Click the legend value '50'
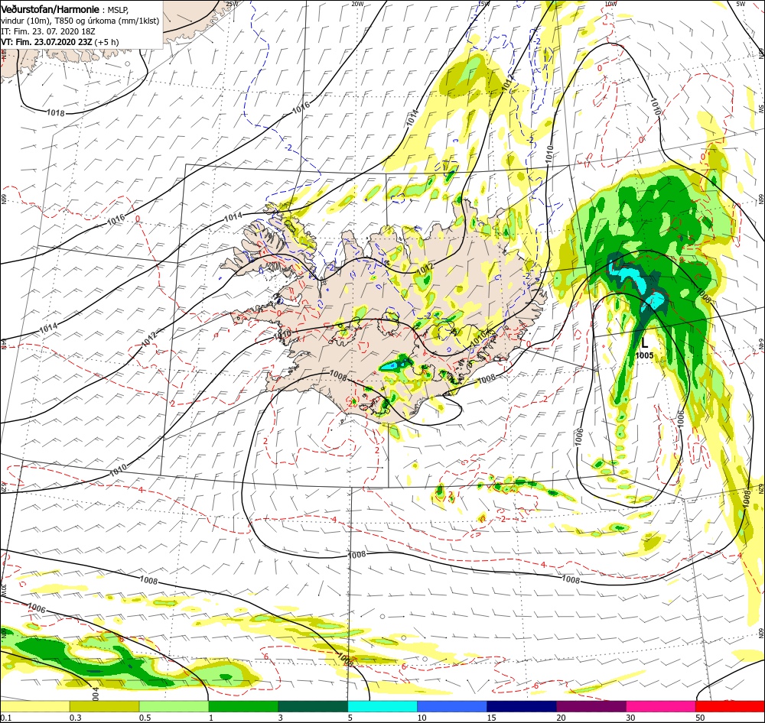The height and width of the screenshot is (723, 765). pos(700,718)
